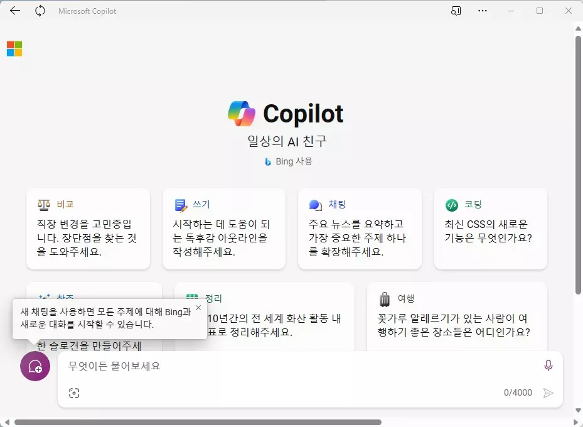Image resolution: width=583 pixels, height=427 pixels.
Task: Select the 꽃가루 알레르기 travel suggestion card
Action: 457,316
